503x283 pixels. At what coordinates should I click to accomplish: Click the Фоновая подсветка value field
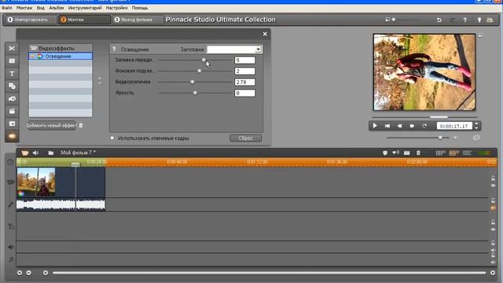pos(244,71)
